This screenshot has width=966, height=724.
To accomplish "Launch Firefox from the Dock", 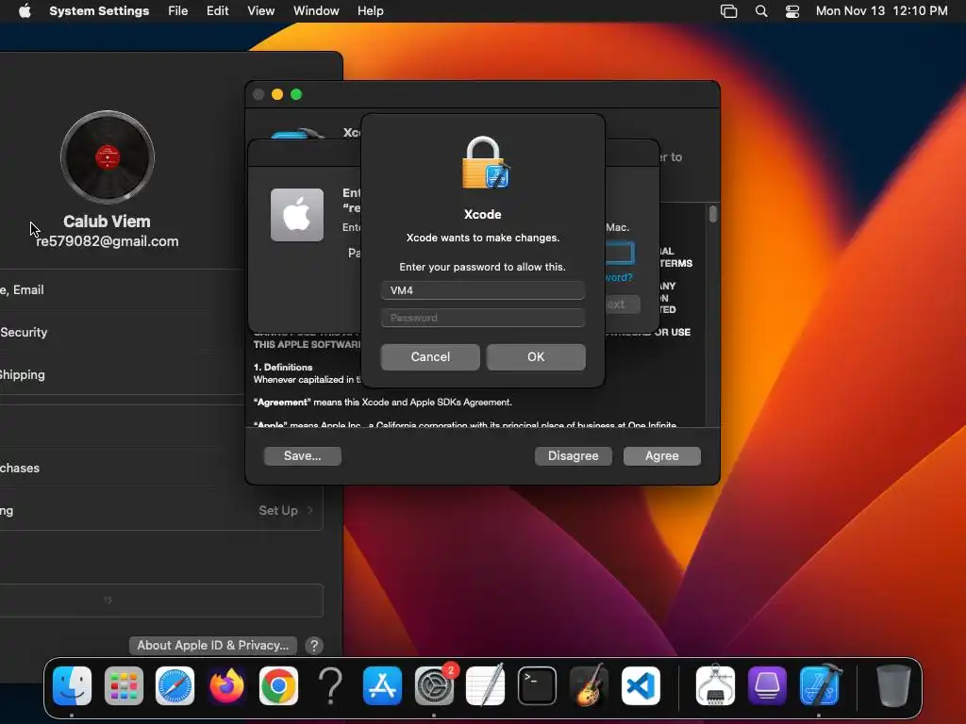I will [226, 685].
